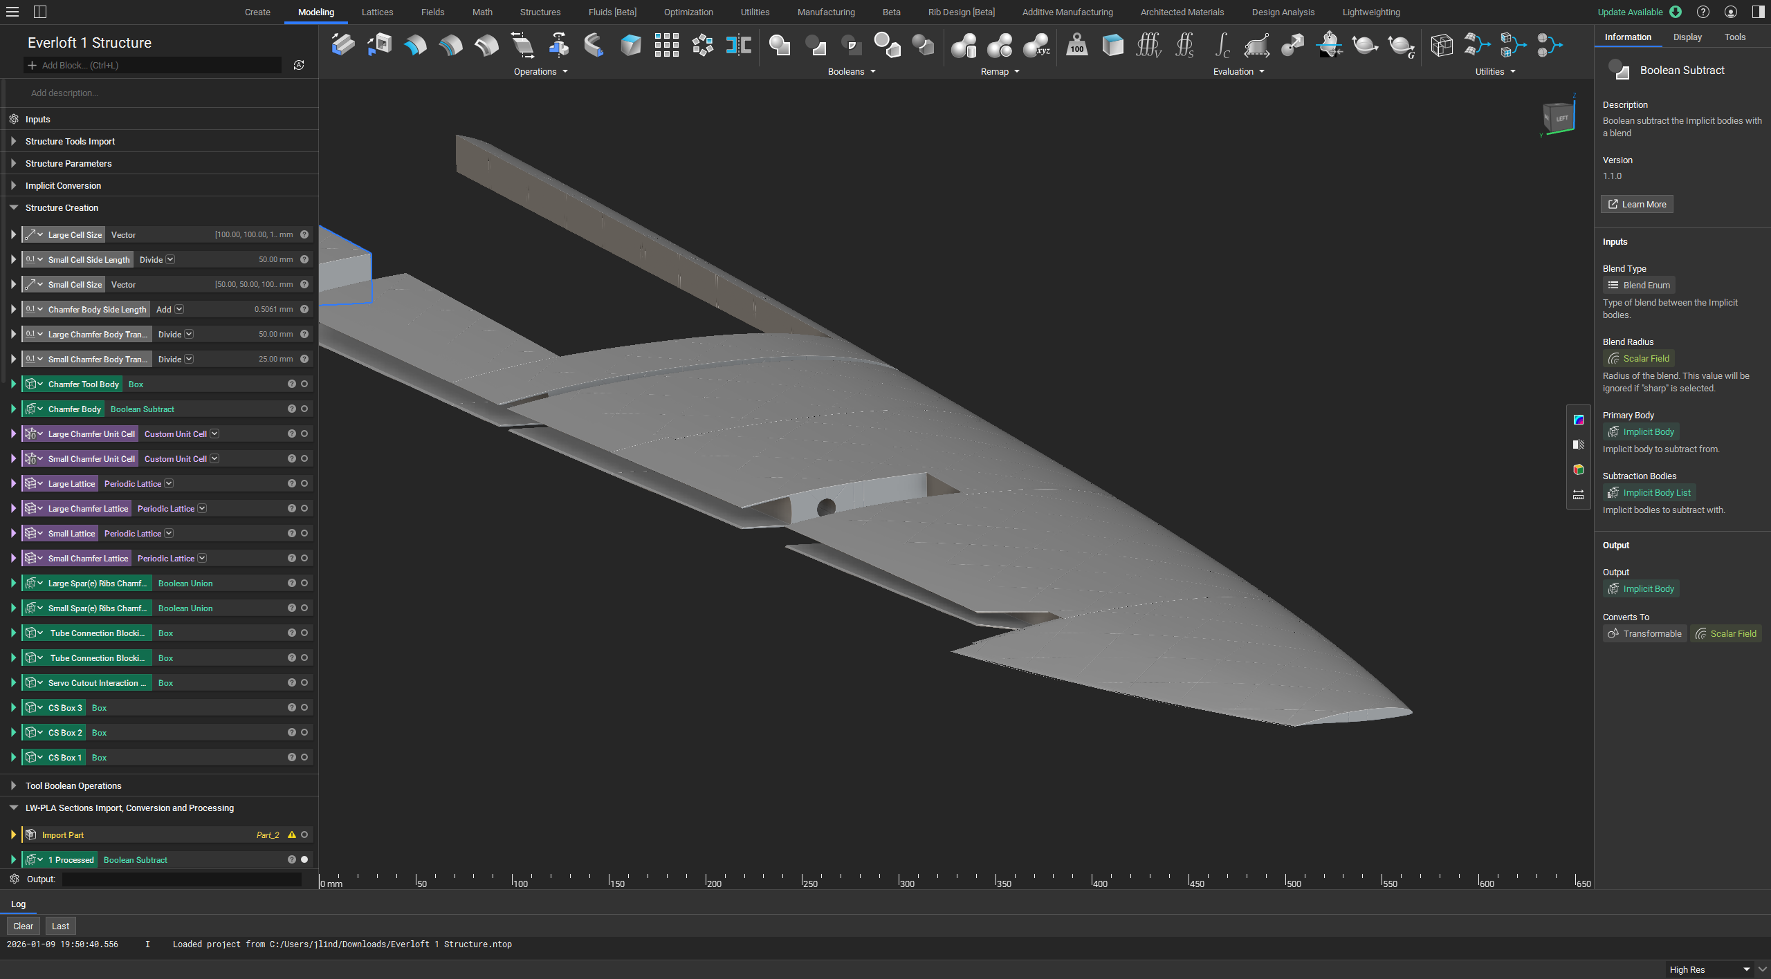Clear the log output
Image resolution: width=1771 pixels, height=979 pixels.
tap(23, 926)
